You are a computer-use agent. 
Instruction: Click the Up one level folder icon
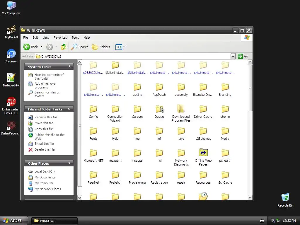(63, 47)
